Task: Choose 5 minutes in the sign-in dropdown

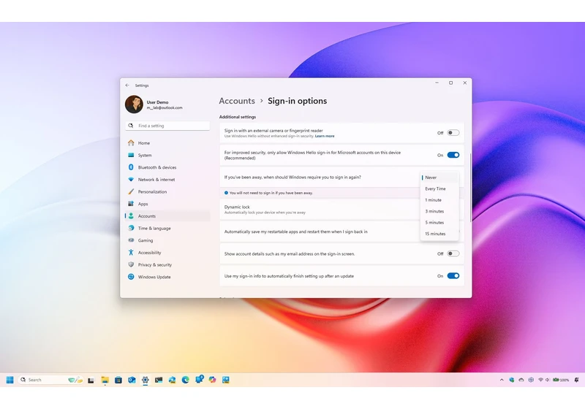Action: pos(439,222)
